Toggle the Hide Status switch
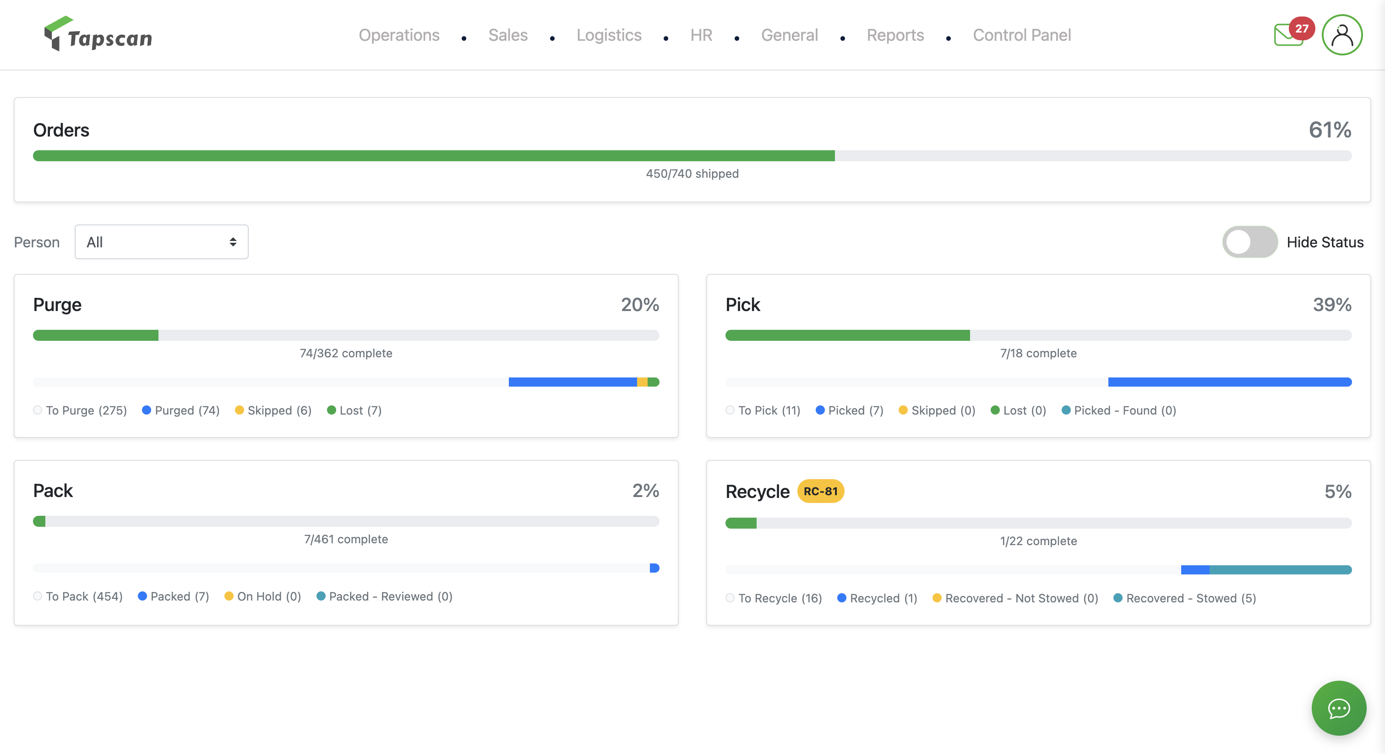This screenshot has height=754, width=1385. coord(1249,242)
